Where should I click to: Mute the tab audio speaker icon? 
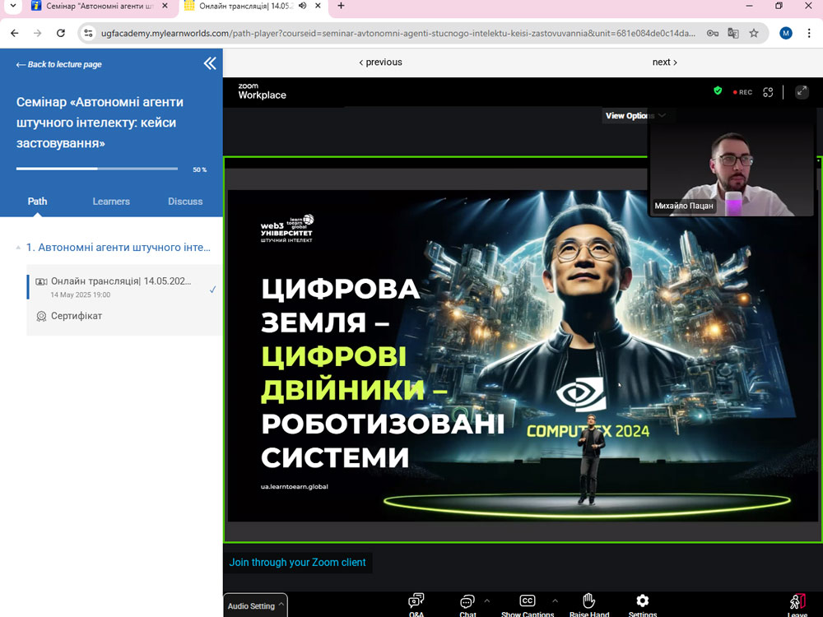point(302,6)
